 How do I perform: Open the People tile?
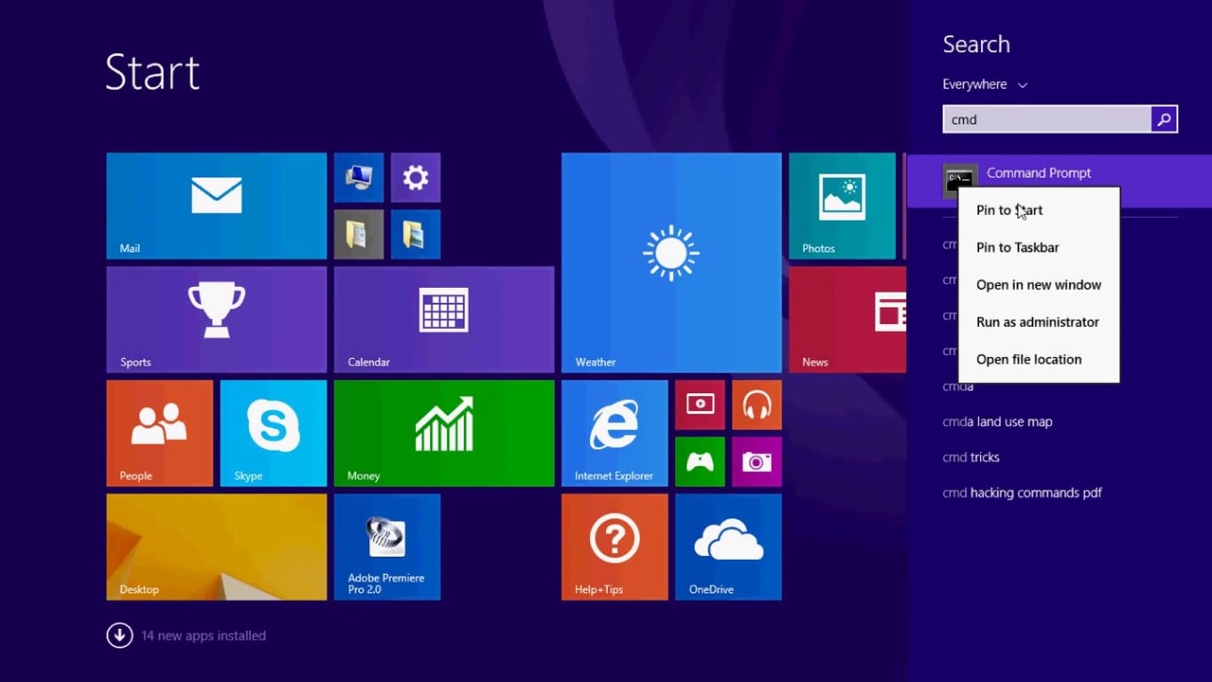click(159, 433)
